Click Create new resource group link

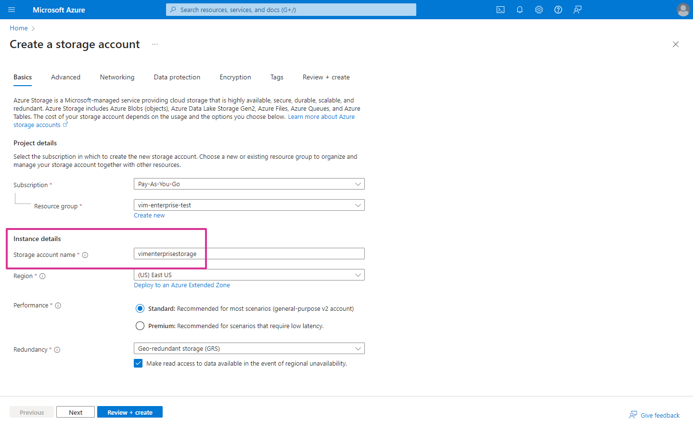[x=149, y=215]
